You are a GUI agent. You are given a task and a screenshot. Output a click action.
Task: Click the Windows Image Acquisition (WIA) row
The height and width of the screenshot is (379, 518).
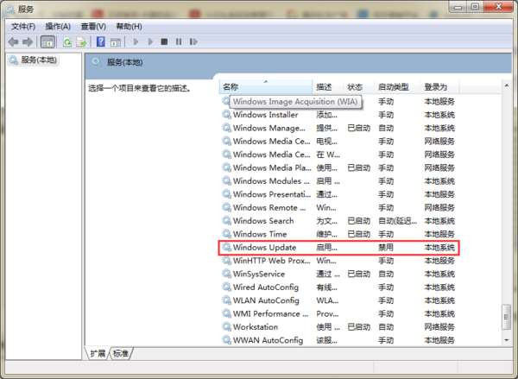click(x=338, y=102)
